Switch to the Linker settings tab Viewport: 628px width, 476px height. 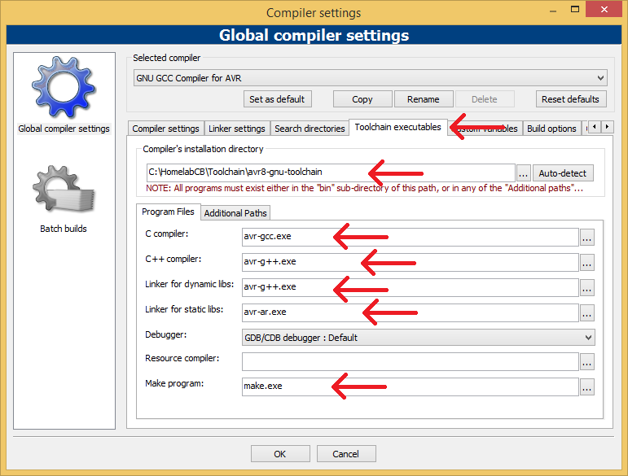pos(237,129)
